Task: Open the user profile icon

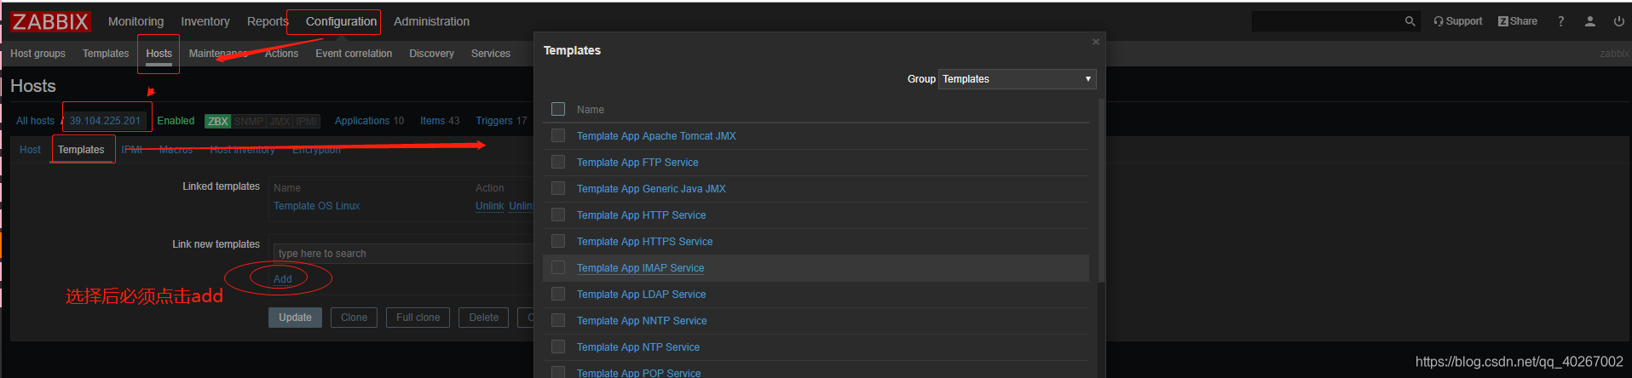Action: pos(1590,21)
